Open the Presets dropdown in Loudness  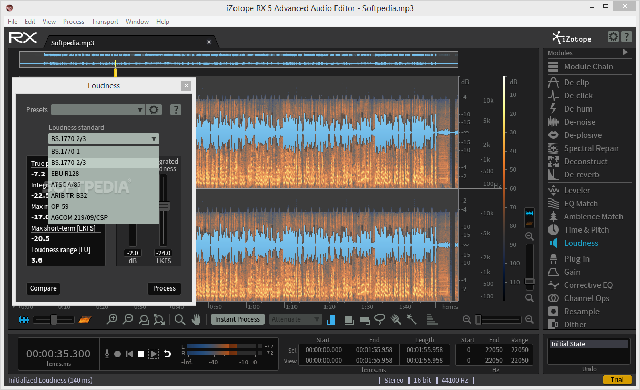[x=98, y=110]
